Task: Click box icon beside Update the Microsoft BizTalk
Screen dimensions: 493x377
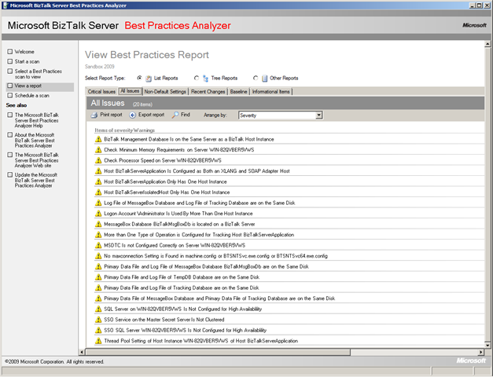Action: [x=10, y=174]
